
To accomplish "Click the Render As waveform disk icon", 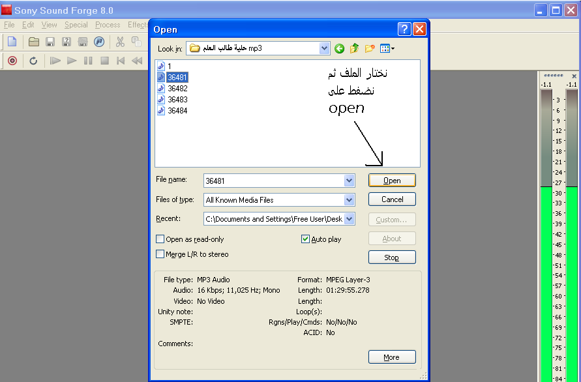I will 83,42.
